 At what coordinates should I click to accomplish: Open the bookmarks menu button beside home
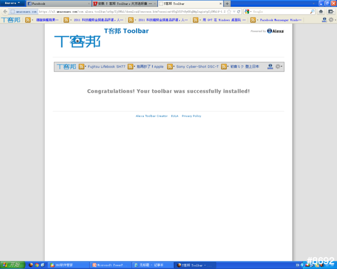click(331, 12)
